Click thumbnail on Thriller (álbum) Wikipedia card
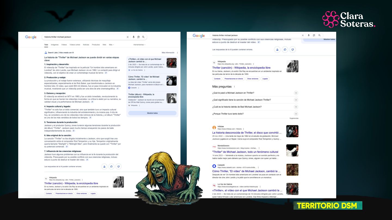 pyautogui.click(x=171, y=98)
